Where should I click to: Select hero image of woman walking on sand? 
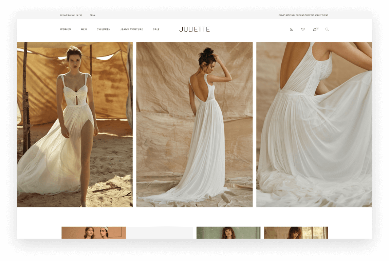tap(75, 124)
